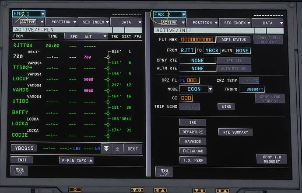
Task: Expand the SPD ALT column dropdown
Action: (x=86, y=36)
